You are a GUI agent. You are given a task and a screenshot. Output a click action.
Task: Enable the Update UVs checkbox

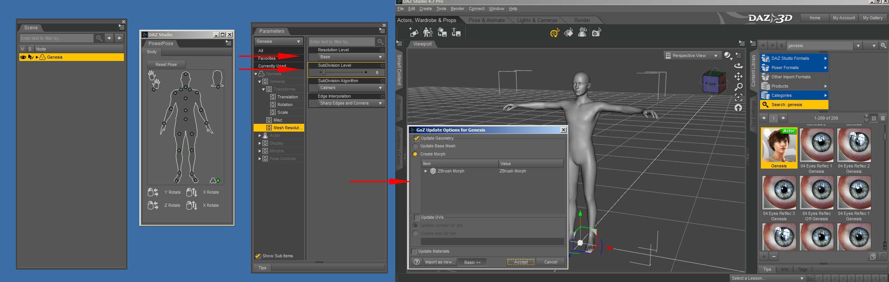click(x=417, y=217)
